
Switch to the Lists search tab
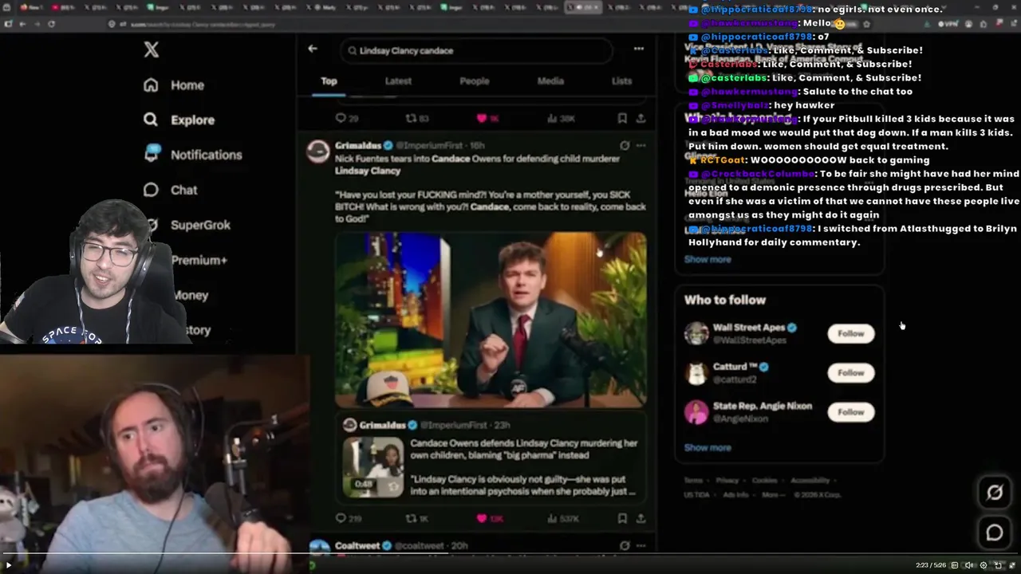pos(621,81)
